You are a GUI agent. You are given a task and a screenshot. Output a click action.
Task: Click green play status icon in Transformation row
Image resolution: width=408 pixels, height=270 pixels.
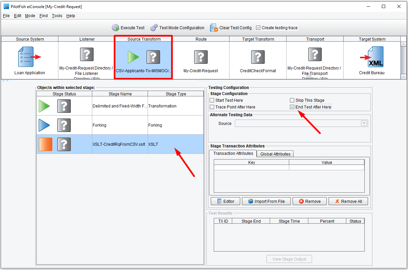[x=44, y=106]
